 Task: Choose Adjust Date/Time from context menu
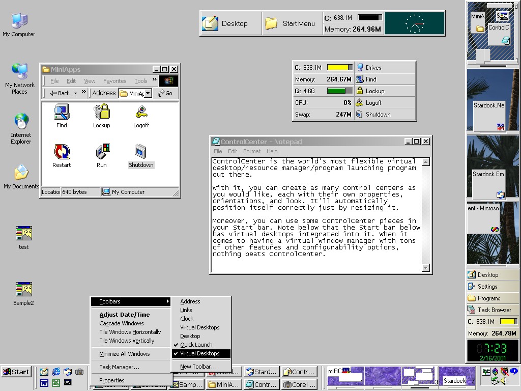point(131,315)
